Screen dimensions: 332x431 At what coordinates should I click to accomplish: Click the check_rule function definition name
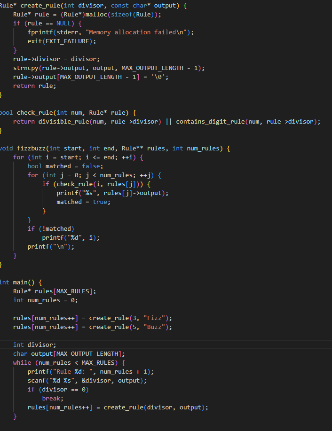tap(35, 113)
